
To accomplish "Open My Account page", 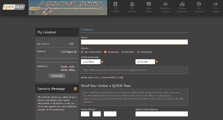I will click(x=199, y=7).
